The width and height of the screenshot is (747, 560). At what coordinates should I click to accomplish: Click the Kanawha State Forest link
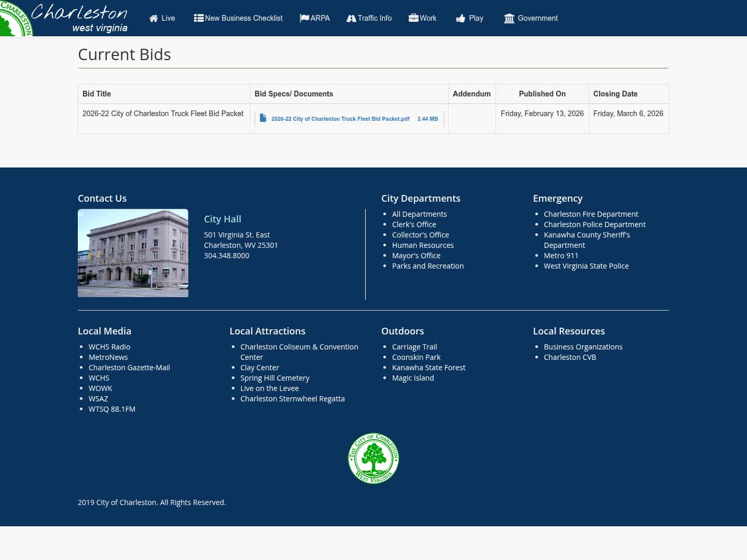pos(428,367)
